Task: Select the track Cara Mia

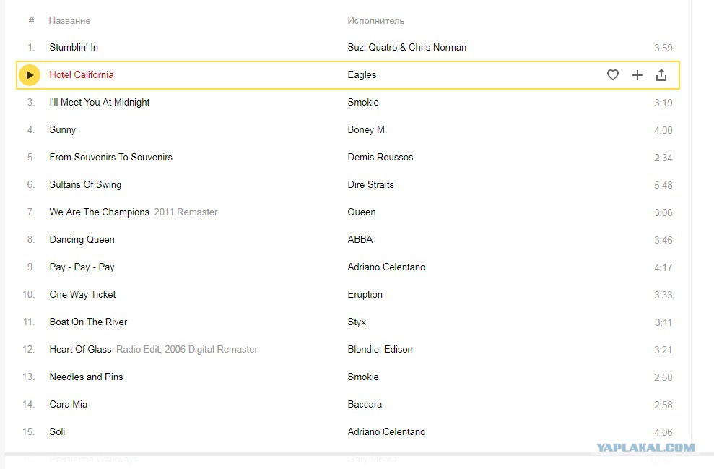Action: 69,404
